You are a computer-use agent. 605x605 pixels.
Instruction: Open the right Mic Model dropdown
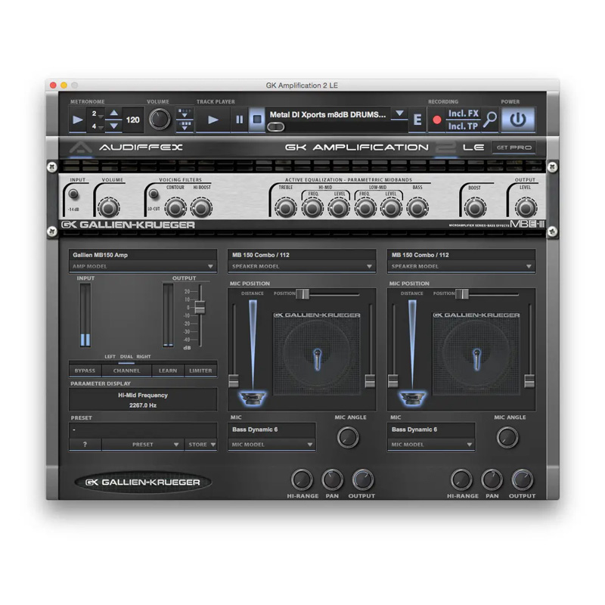coord(432,445)
